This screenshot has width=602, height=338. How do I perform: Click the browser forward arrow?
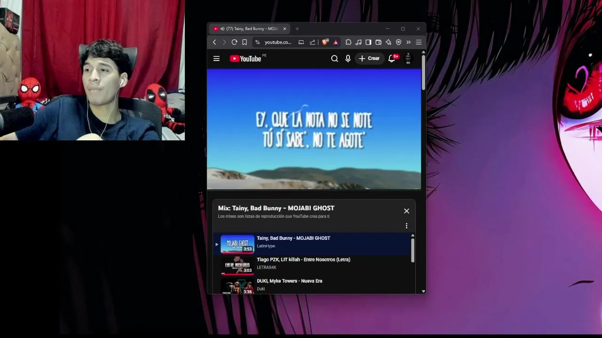[224, 42]
